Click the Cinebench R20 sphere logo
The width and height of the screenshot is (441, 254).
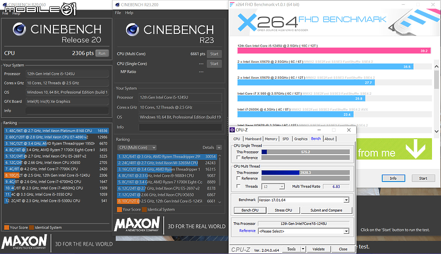pos(20,29)
